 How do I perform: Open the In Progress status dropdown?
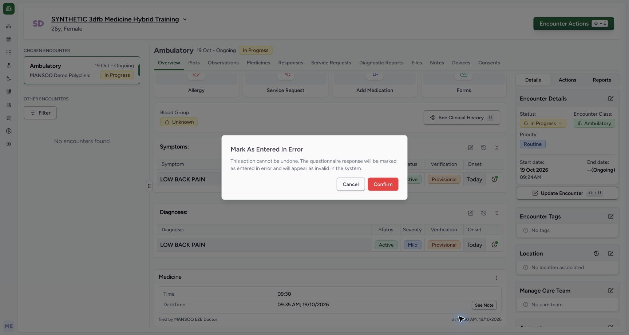(543, 123)
